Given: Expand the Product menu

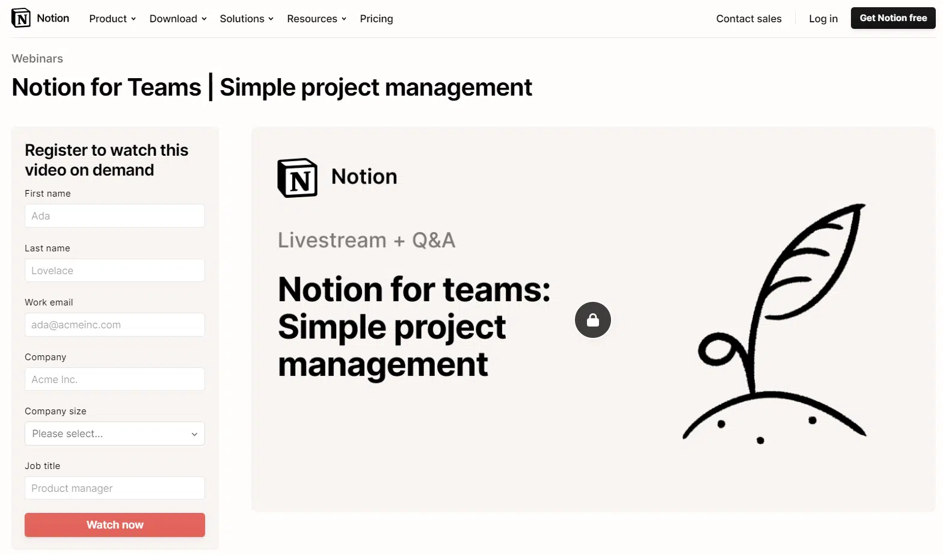Looking at the screenshot, I should [x=112, y=19].
